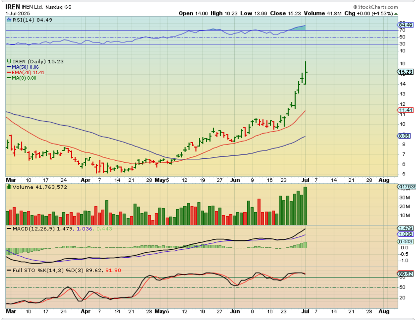Click the blue 1.036 MACD signal legend value
The image size is (416, 320).
pyautogui.click(x=84, y=229)
